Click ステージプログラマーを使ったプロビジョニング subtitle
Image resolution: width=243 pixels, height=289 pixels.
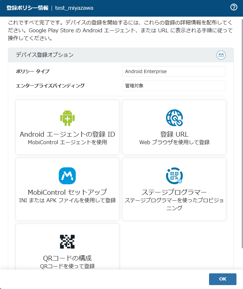pyautogui.click(x=174, y=204)
